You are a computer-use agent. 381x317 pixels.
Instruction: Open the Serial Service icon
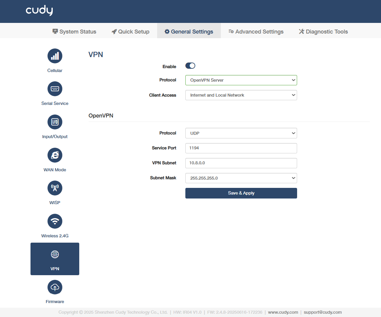click(x=55, y=89)
